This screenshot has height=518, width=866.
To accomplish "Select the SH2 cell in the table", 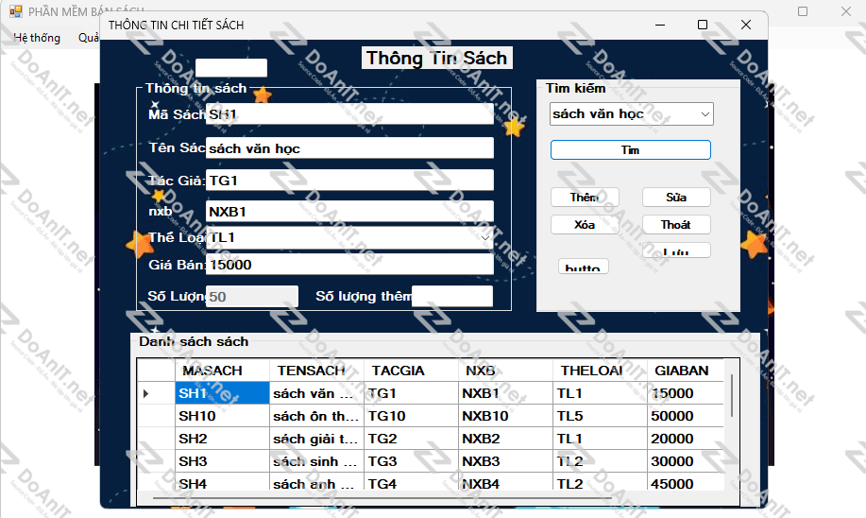I will click(x=222, y=439).
